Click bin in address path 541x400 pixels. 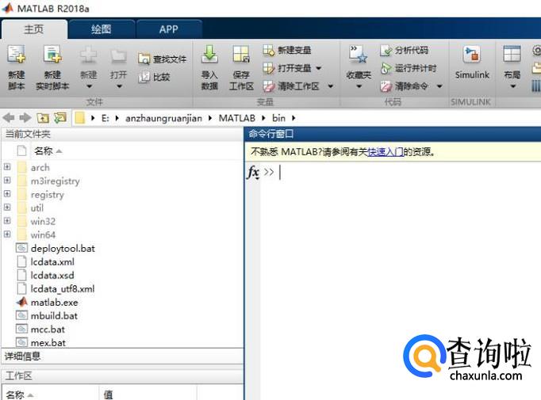tap(278, 118)
